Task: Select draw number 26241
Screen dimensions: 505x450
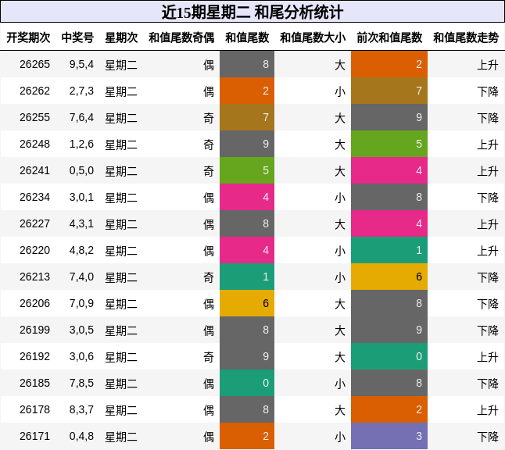Action: 34,170
